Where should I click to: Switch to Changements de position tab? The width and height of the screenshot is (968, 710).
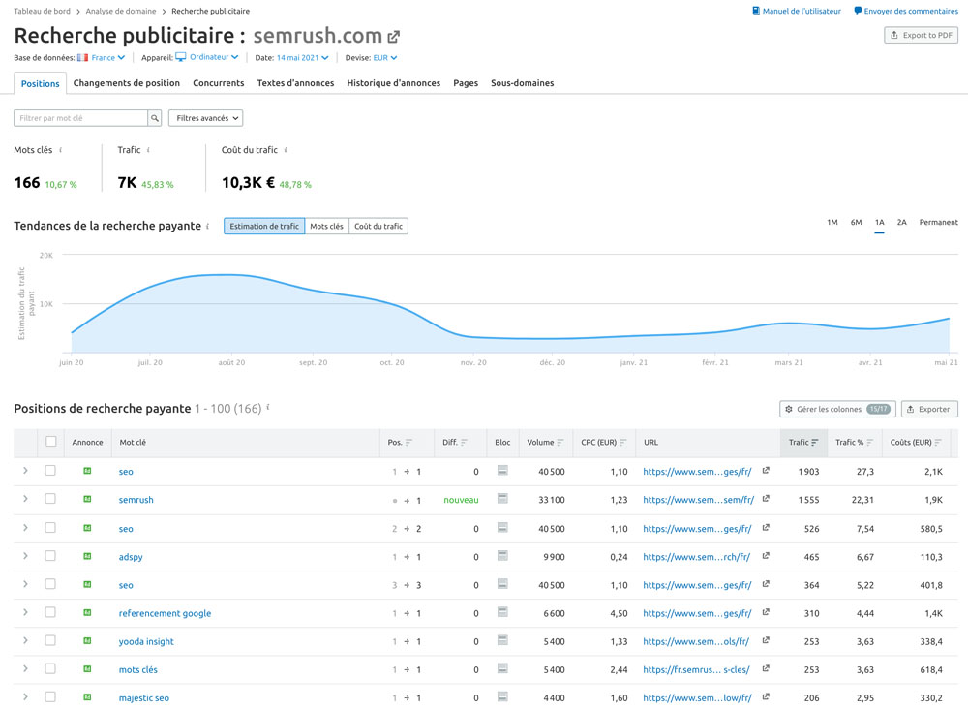(x=127, y=83)
